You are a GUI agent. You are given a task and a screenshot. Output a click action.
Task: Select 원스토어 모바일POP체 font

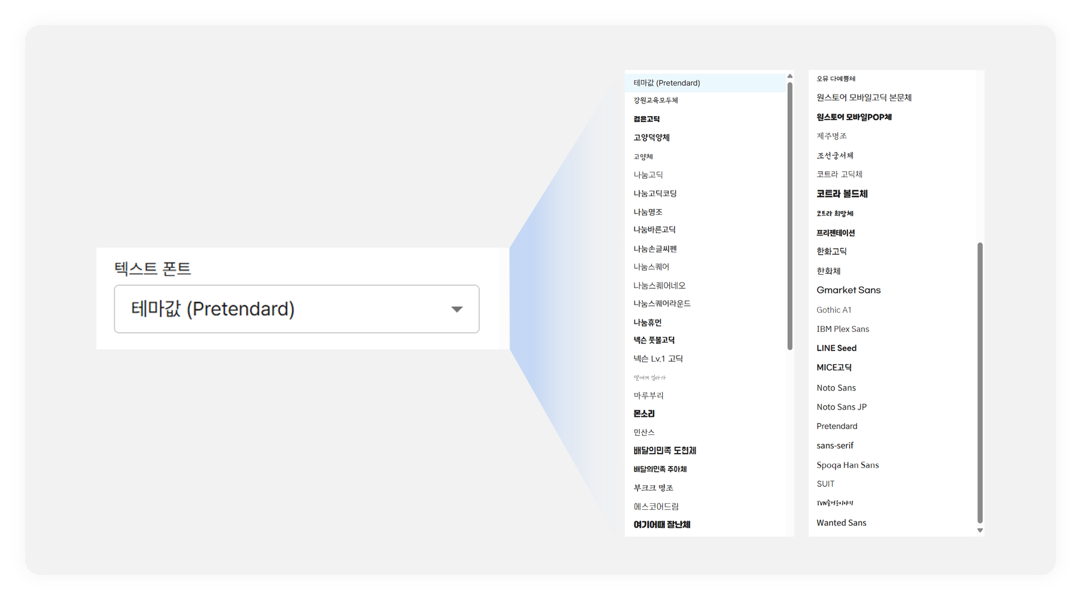point(854,117)
